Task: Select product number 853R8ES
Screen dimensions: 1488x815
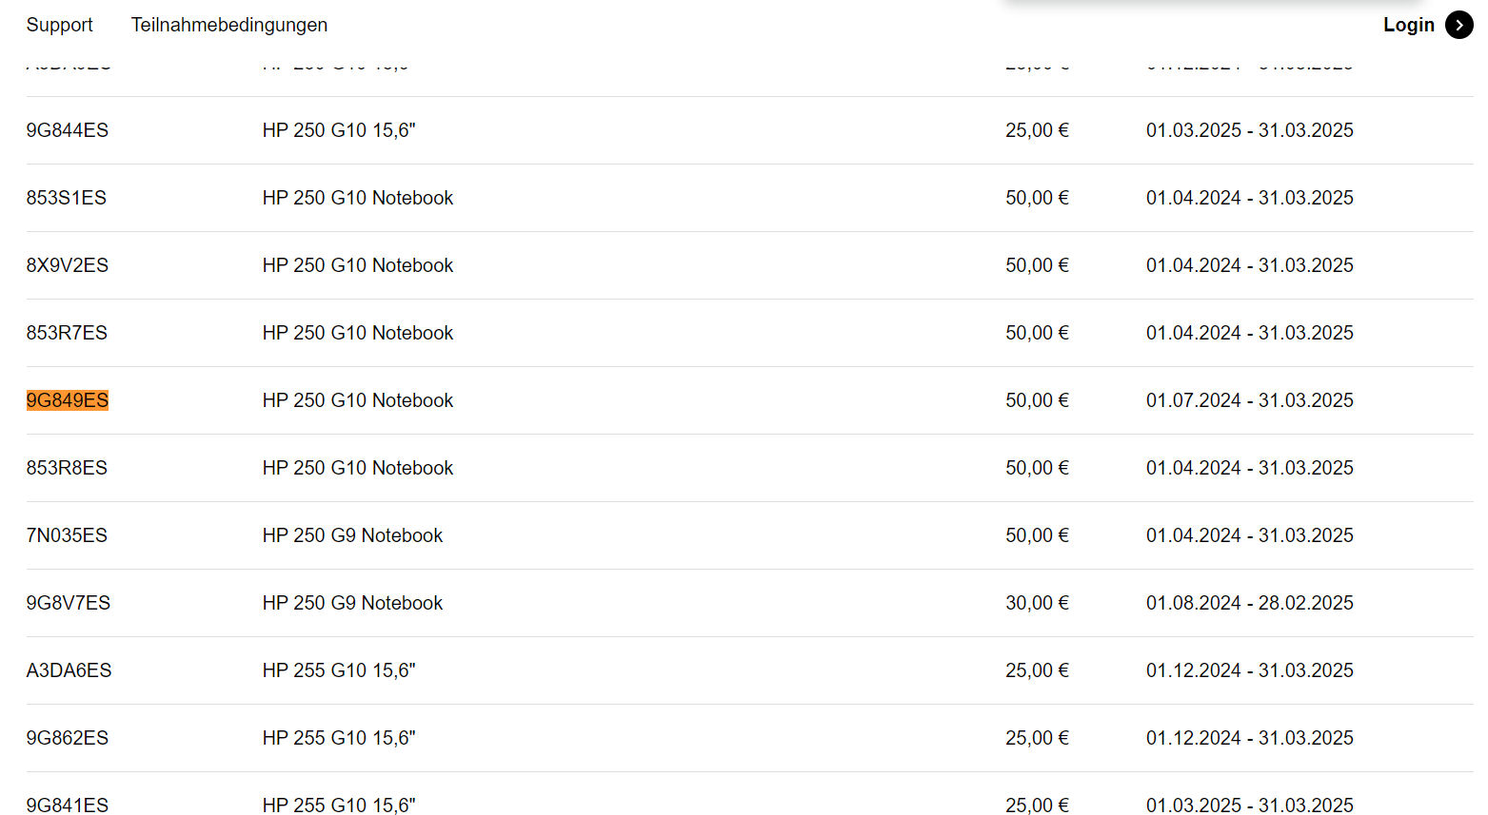Action: 67,468
